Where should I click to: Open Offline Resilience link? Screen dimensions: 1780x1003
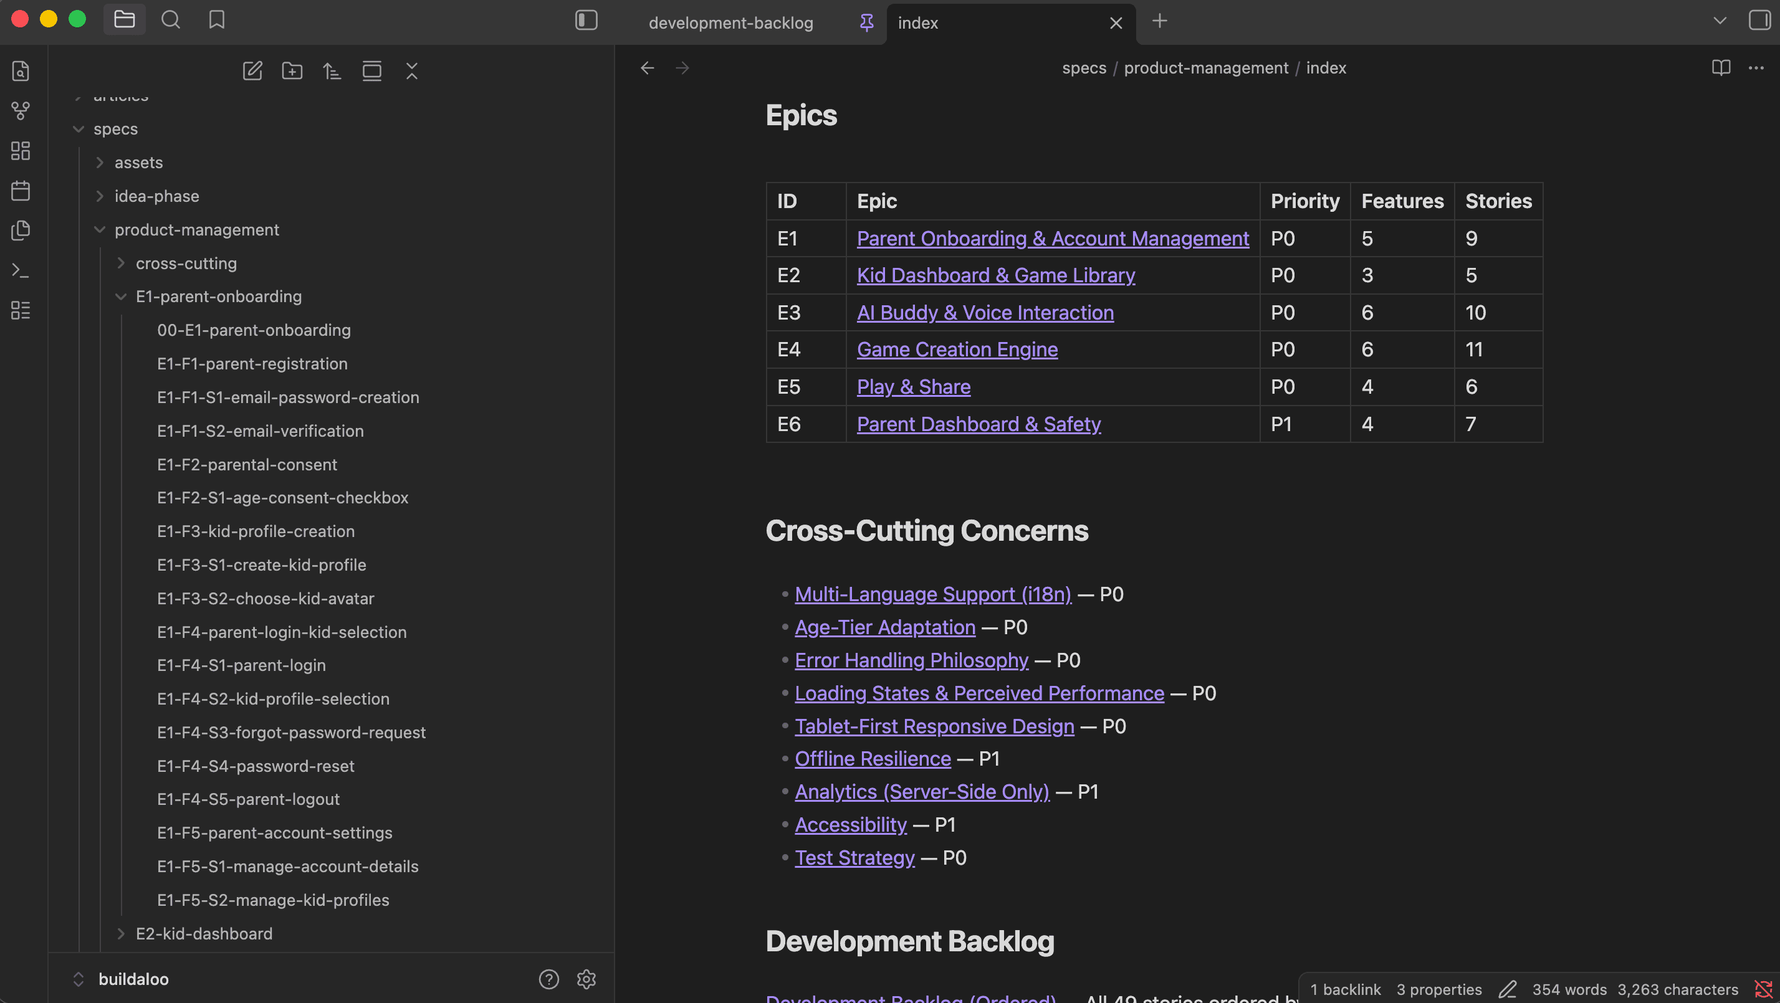(873, 758)
